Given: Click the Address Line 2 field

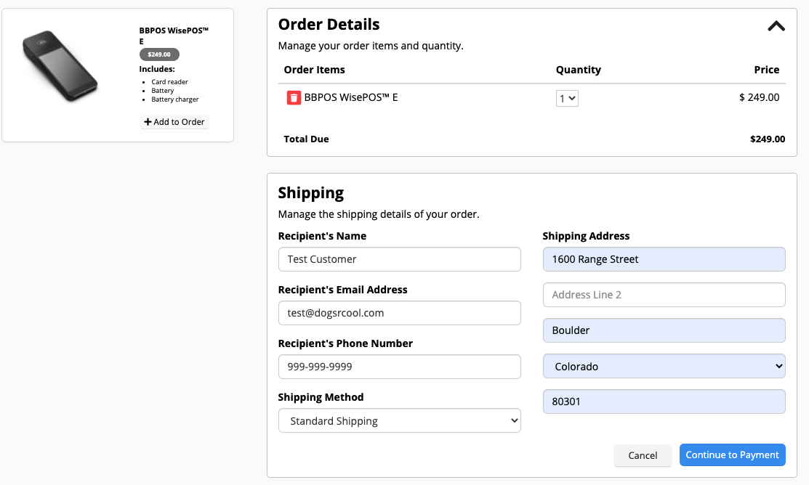Looking at the screenshot, I should [x=664, y=295].
